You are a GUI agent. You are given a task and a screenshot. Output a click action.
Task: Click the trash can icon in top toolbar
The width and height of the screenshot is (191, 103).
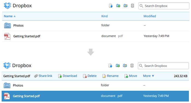(132, 6)
